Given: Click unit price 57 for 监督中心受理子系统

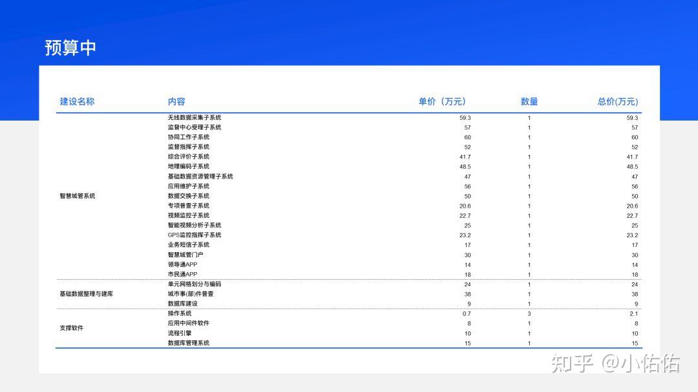Looking at the screenshot, I should [x=467, y=128].
